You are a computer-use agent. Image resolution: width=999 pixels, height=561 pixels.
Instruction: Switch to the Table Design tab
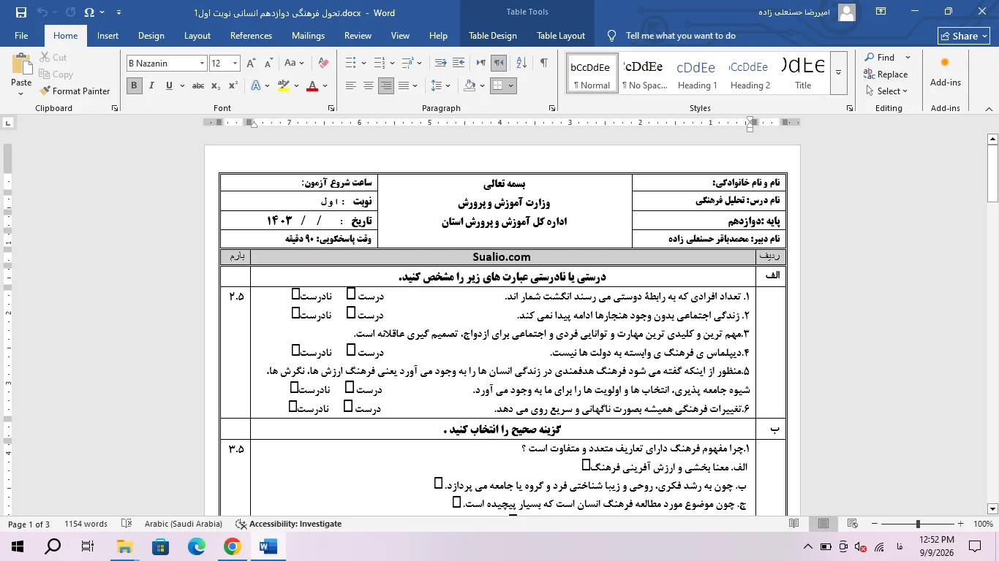[493, 36]
